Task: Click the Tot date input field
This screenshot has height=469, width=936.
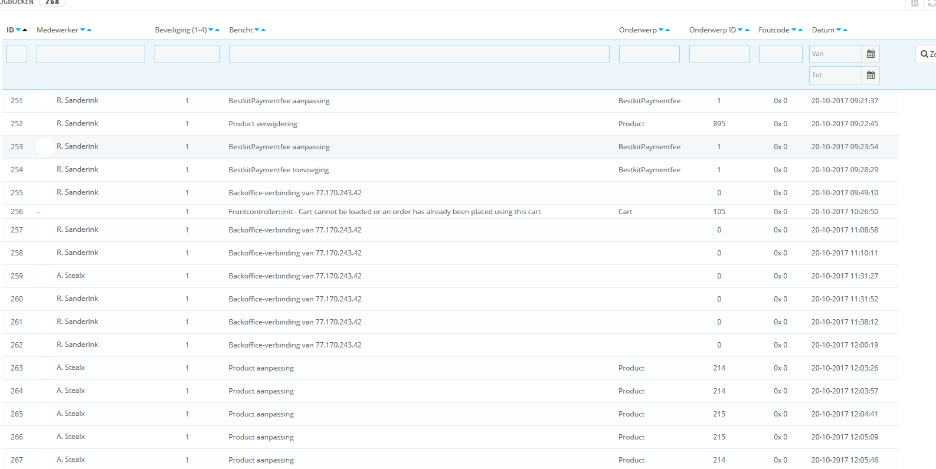Action: (x=836, y=75)
